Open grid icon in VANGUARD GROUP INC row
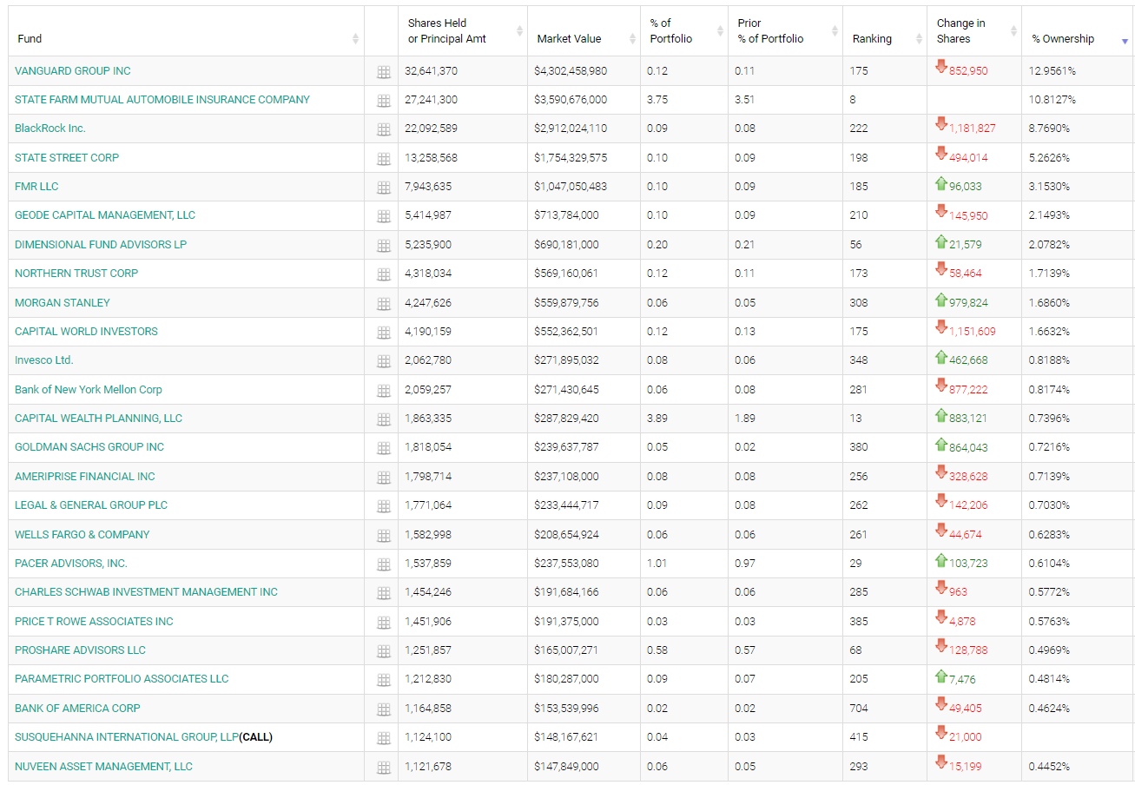 click(x=383, y=72)
